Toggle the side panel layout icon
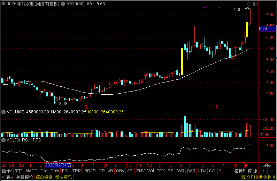The image size is (277, 181). tap(255, 4)
